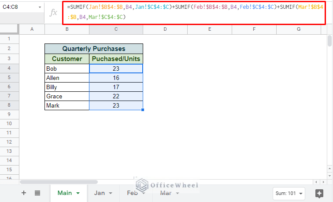Viewport: 333px width, 202px height.
Task: Select column F header
Action: click(x=254, y=29)
